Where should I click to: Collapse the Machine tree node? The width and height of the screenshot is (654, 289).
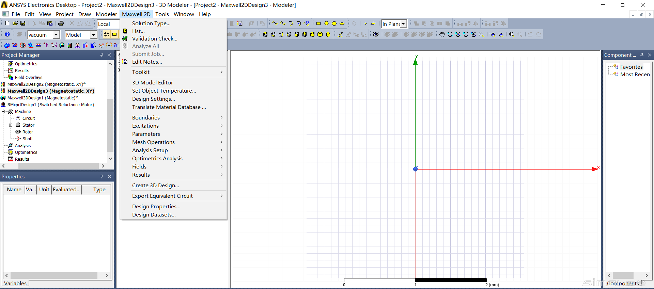click(3, 111)
